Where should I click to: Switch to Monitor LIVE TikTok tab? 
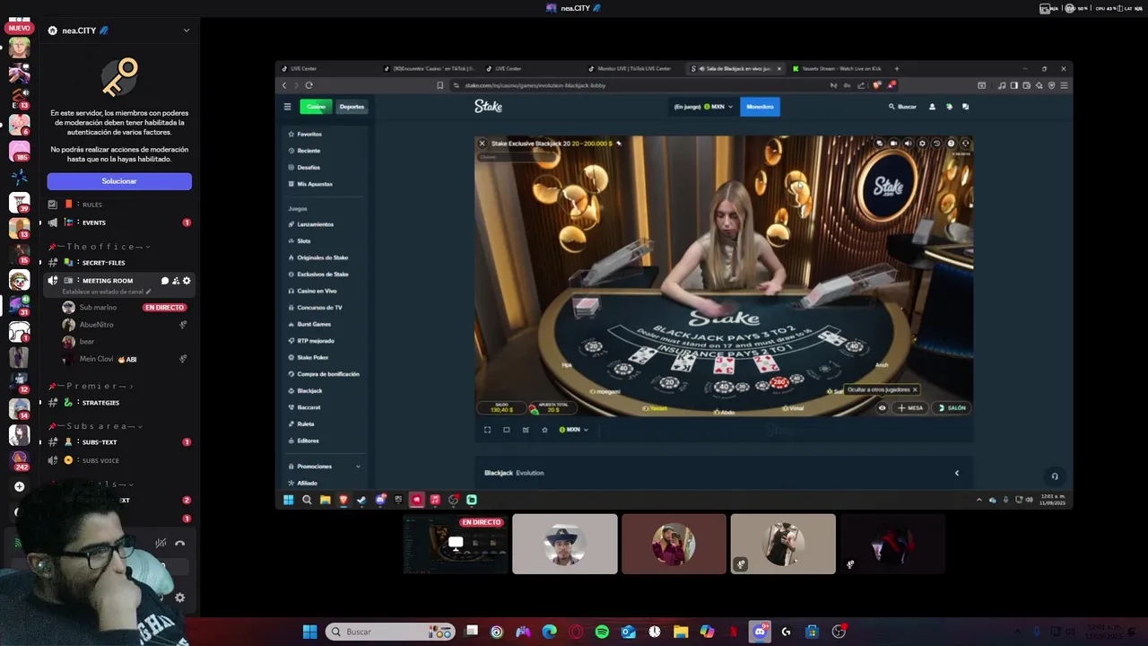(634, 69)
